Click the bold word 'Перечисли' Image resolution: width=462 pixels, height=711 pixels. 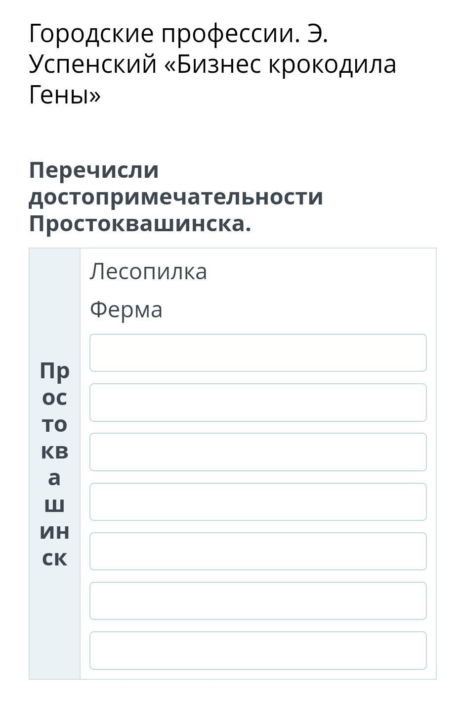coord(94,170)
